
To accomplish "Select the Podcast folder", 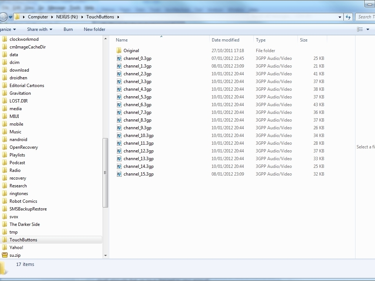I will coord(17,162).
